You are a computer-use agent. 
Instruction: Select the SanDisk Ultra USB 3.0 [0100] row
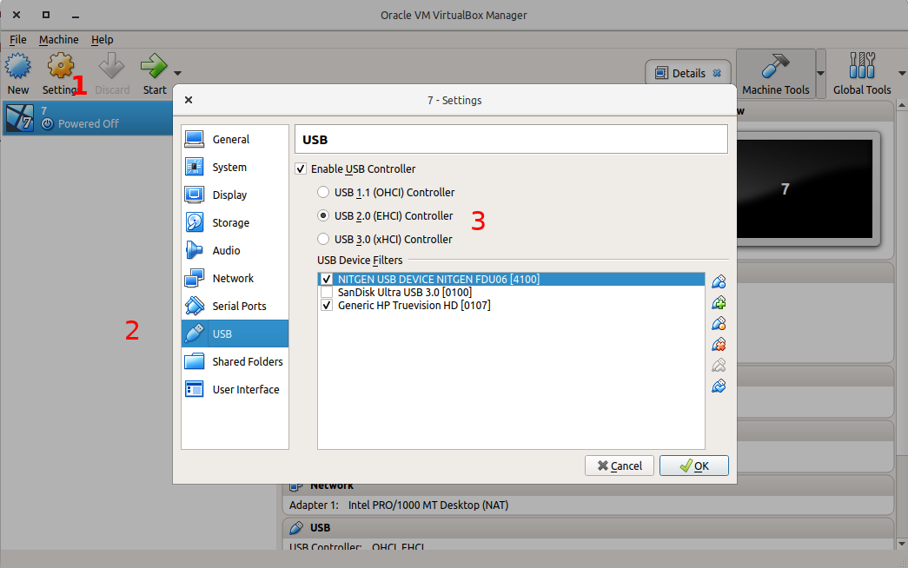(x=511, y=293)
